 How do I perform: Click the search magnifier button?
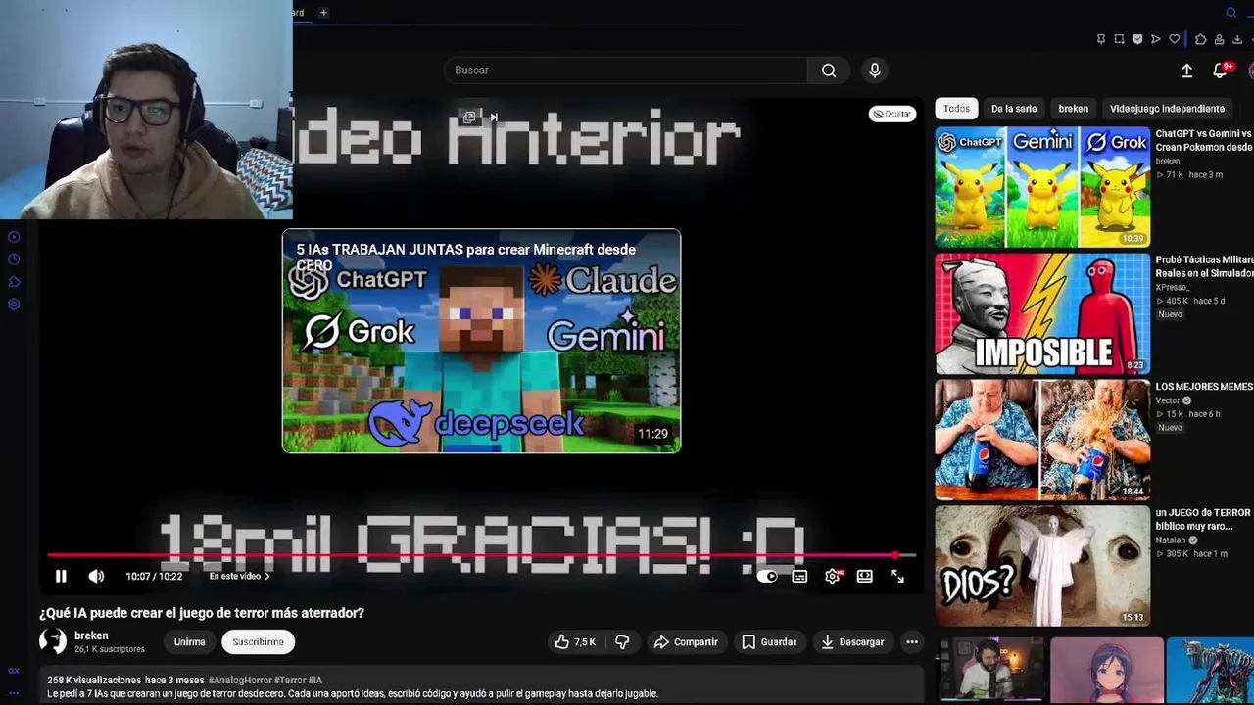click(x=829, y=70)
